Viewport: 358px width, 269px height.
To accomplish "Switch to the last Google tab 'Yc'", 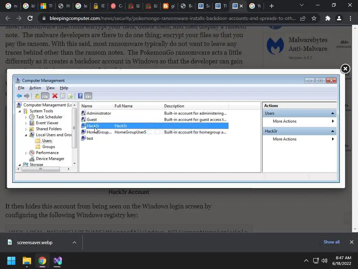I will (x=255, y=6).
